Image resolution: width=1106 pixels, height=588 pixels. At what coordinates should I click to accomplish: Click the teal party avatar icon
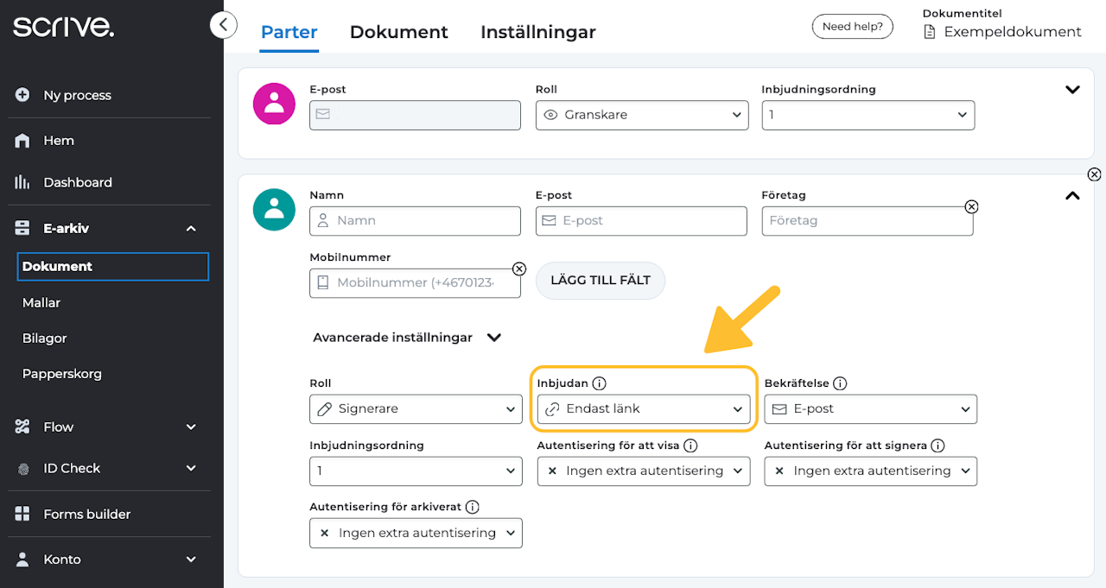click(x=274, y=210)
